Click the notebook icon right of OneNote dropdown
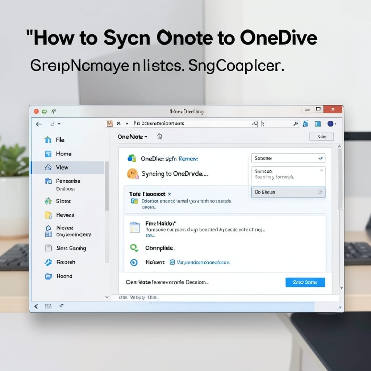371x371 pixels. click(x=160, y=137)
